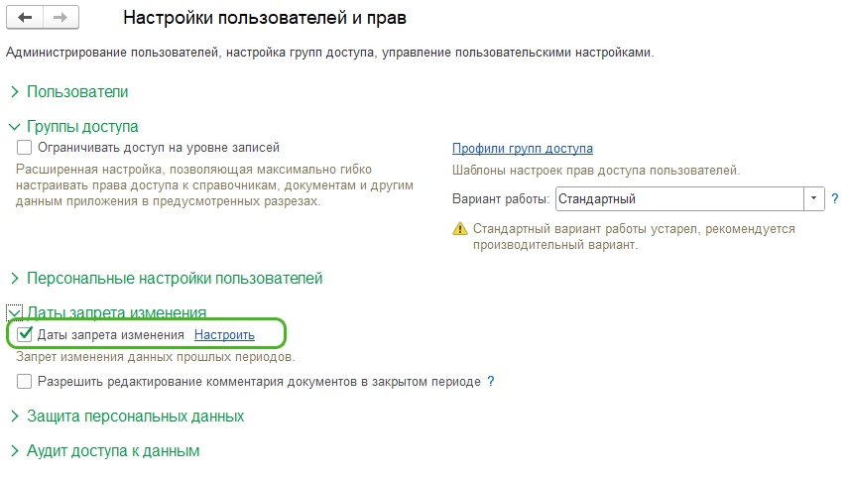Expand the Аудит доступа к данным section
The width and height of the screenshot is (849, 481).
coord(15,450)
